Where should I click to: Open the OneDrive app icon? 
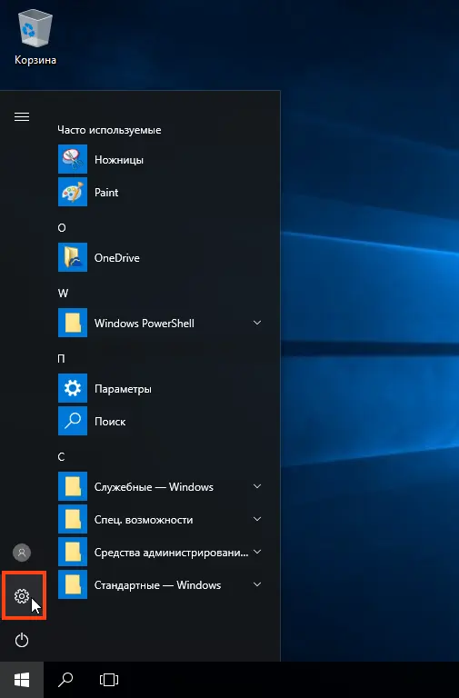tap(73, 257)
